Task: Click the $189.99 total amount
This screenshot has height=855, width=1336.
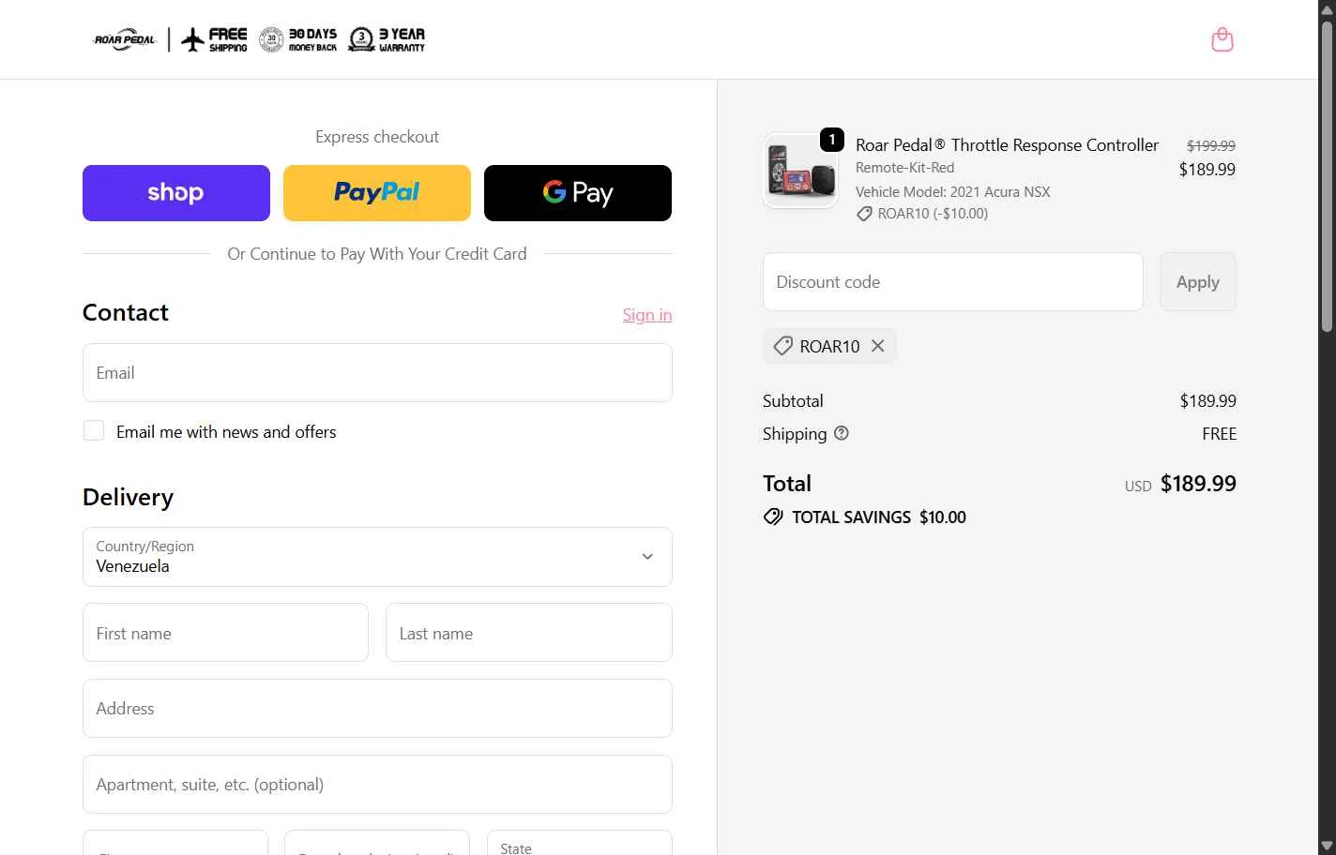Action: 1198,484
